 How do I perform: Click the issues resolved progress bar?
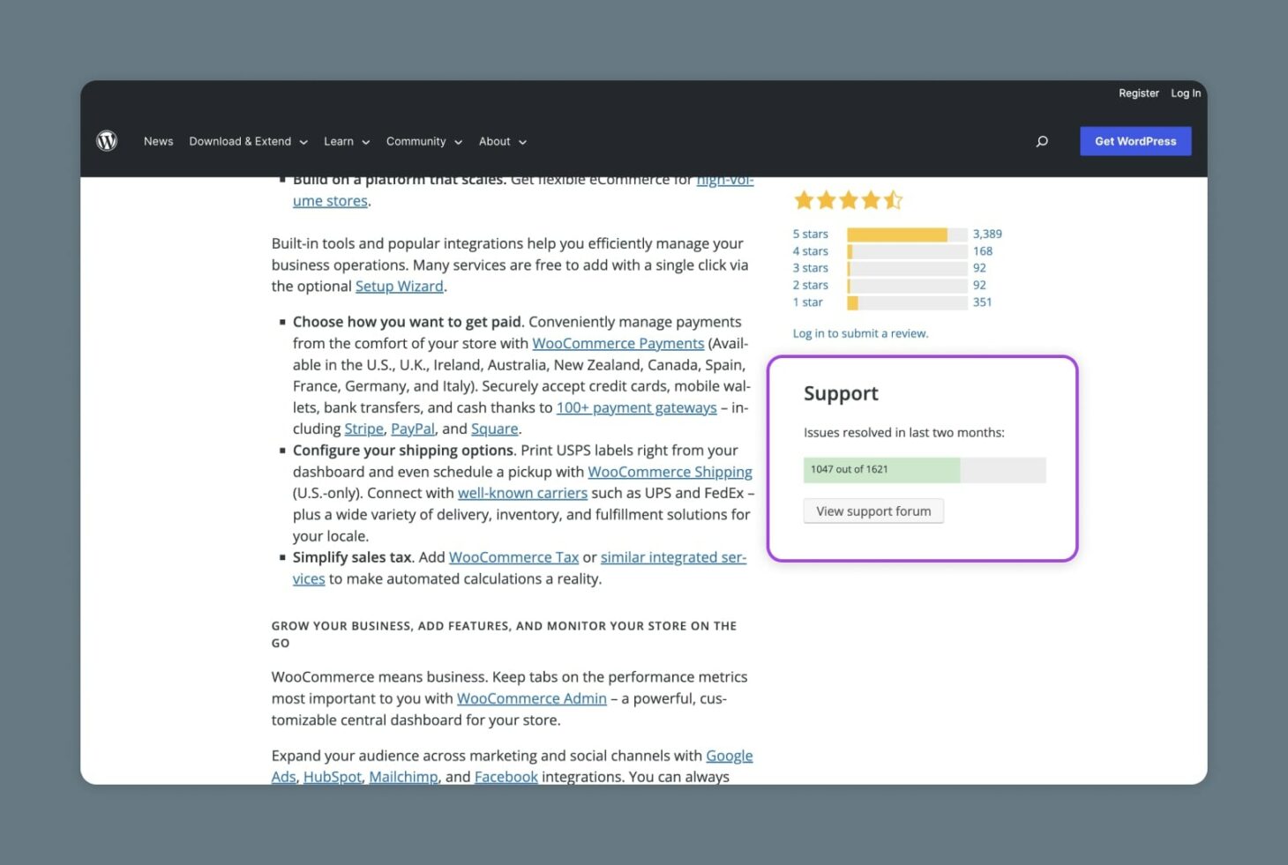pos(924,470)
